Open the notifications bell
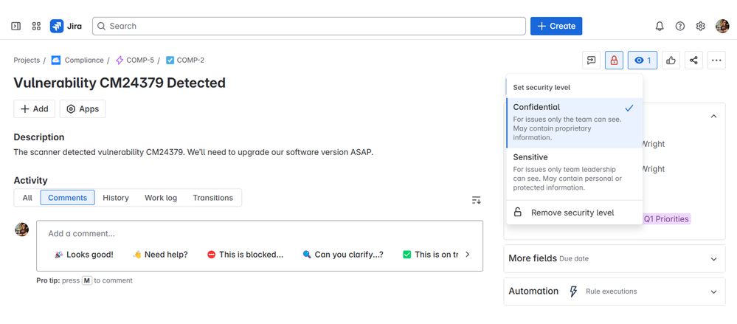Screen dimensions: 737x324 click(660, 26)
